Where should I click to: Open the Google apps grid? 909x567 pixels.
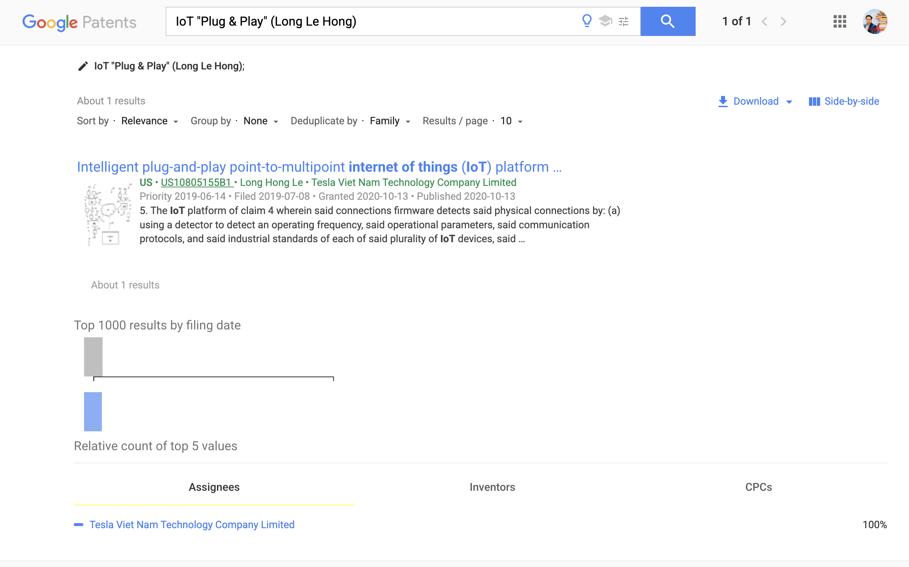coord(840,21)
